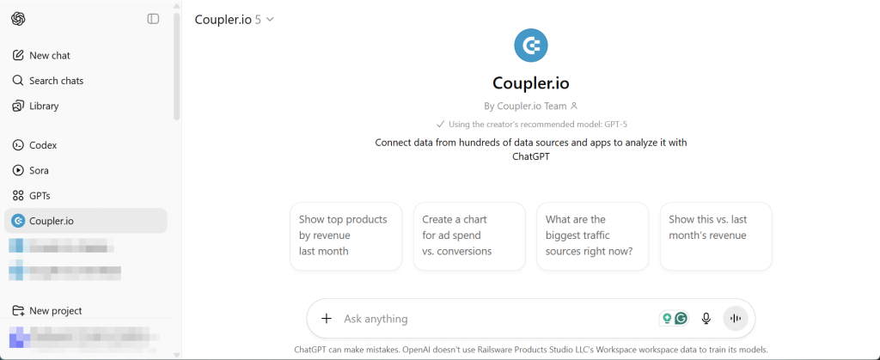Start dictation with the microphone icon
The height and width of the screenshot is (360, 880).
tap(706, 319)
